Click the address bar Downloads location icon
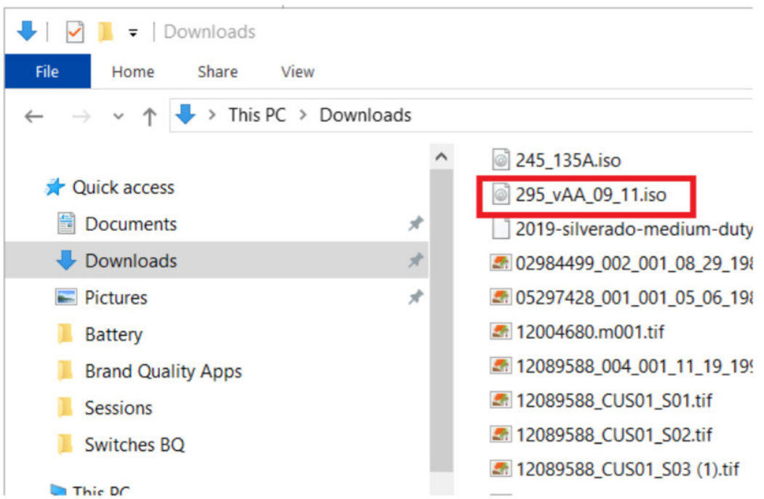764x499 pixels. 186,115
